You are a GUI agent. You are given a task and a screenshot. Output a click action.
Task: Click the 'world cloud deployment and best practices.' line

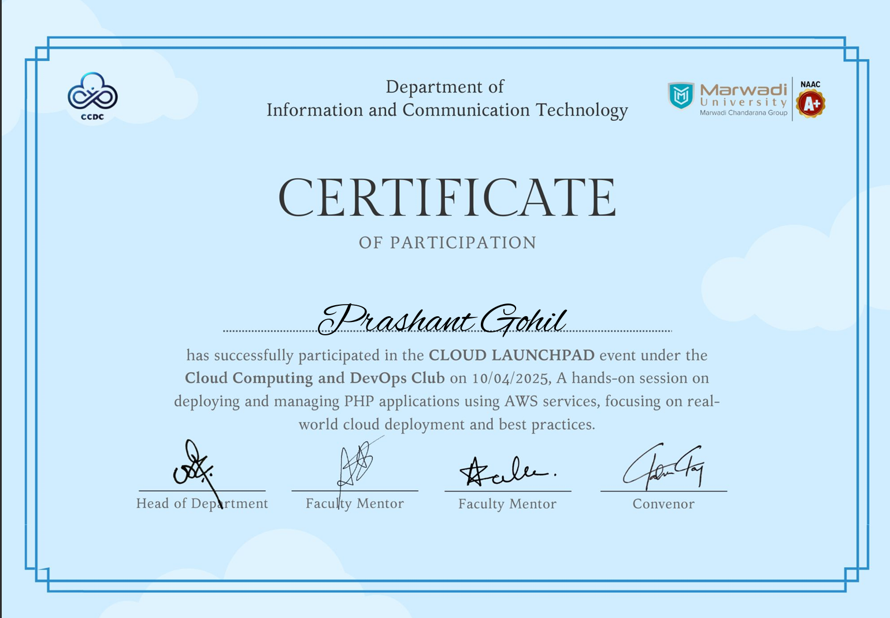coord(447,425)
